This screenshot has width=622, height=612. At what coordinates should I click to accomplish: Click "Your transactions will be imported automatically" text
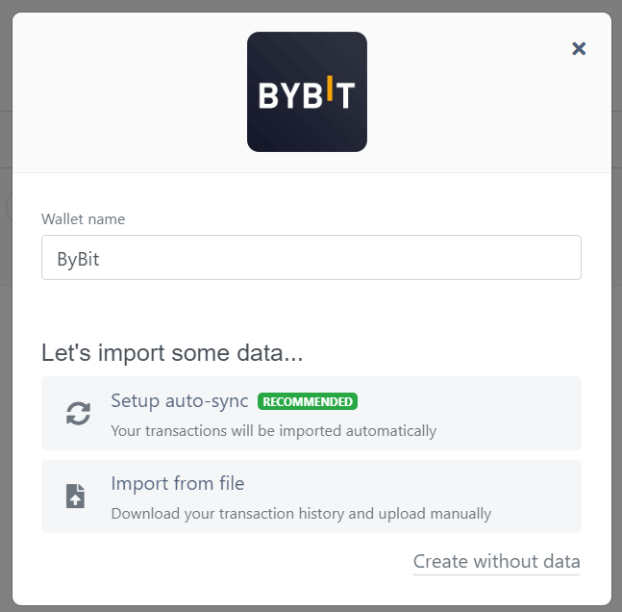point(273,430)
